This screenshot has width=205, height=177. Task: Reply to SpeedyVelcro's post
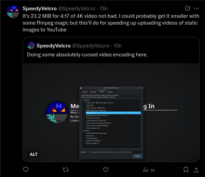[26, 169]
